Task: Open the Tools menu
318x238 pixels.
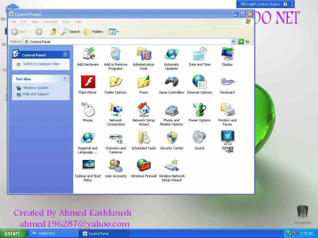Action: (x=66, y=22)
